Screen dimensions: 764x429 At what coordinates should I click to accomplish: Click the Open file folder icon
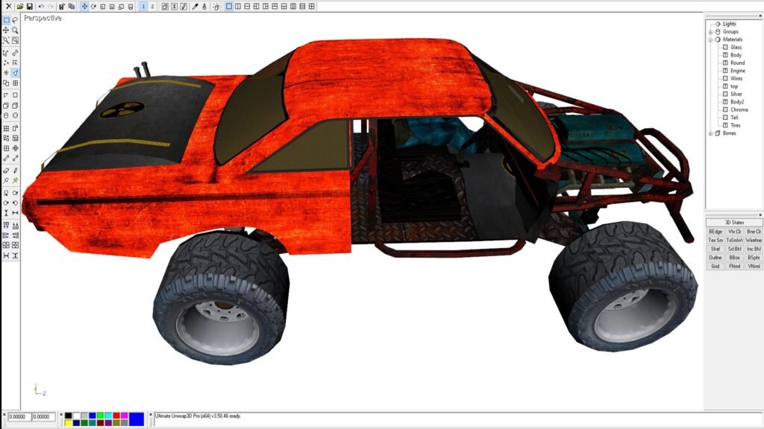point(20,6)
